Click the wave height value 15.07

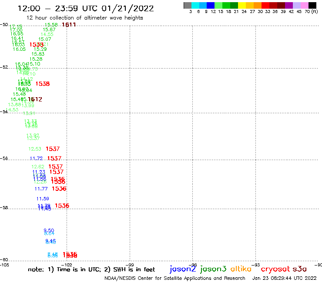pyautogui.click(x=45, y=39)
